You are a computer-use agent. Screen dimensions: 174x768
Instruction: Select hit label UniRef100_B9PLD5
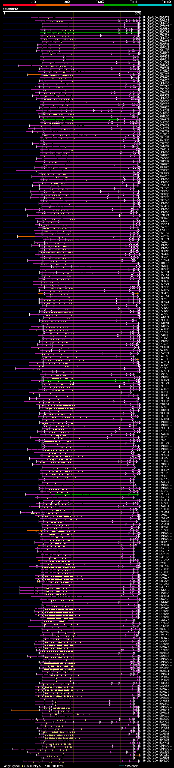click(x=156, y=401)
